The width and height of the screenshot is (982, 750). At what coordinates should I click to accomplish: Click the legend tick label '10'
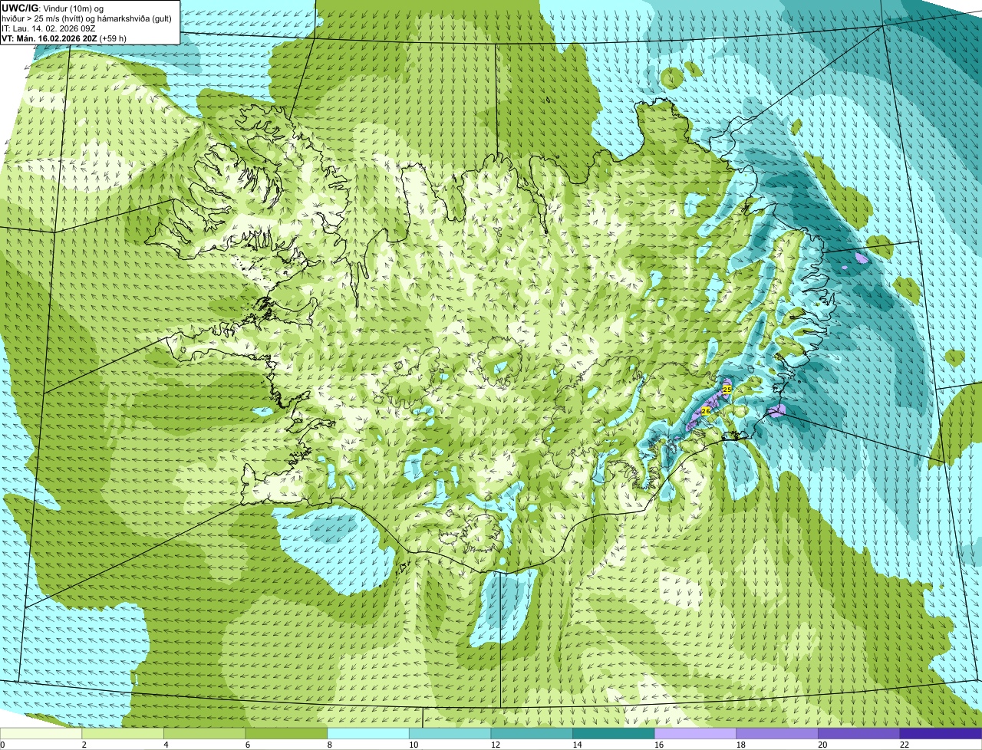coord(414,745)
